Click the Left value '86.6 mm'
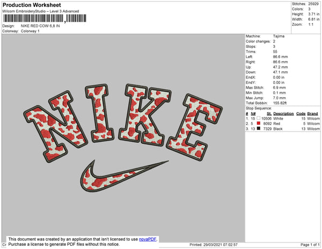The width and height of the screenshot is (322, 249). click(280, 57)
